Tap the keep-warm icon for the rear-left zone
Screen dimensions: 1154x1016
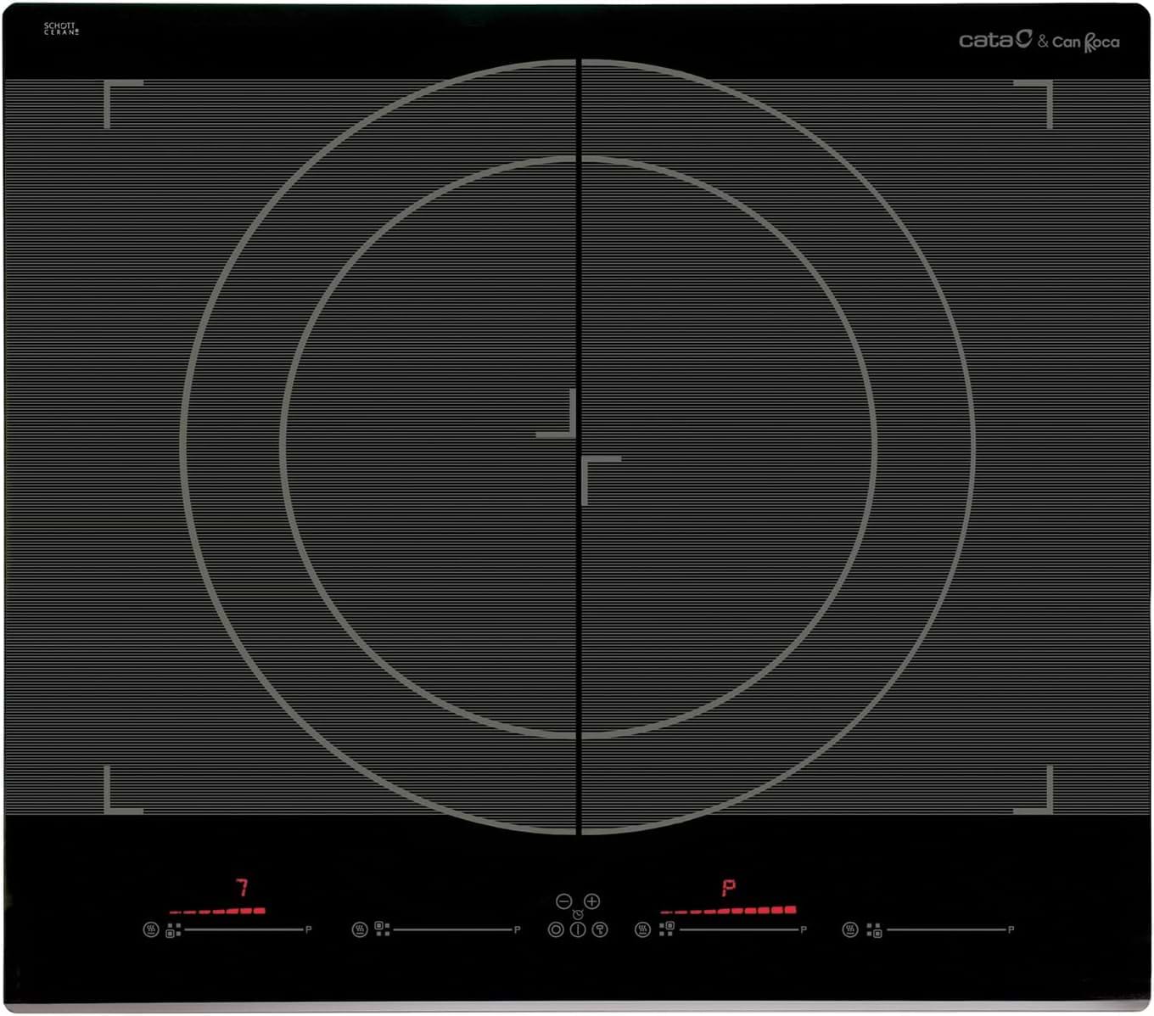point(360,929)
